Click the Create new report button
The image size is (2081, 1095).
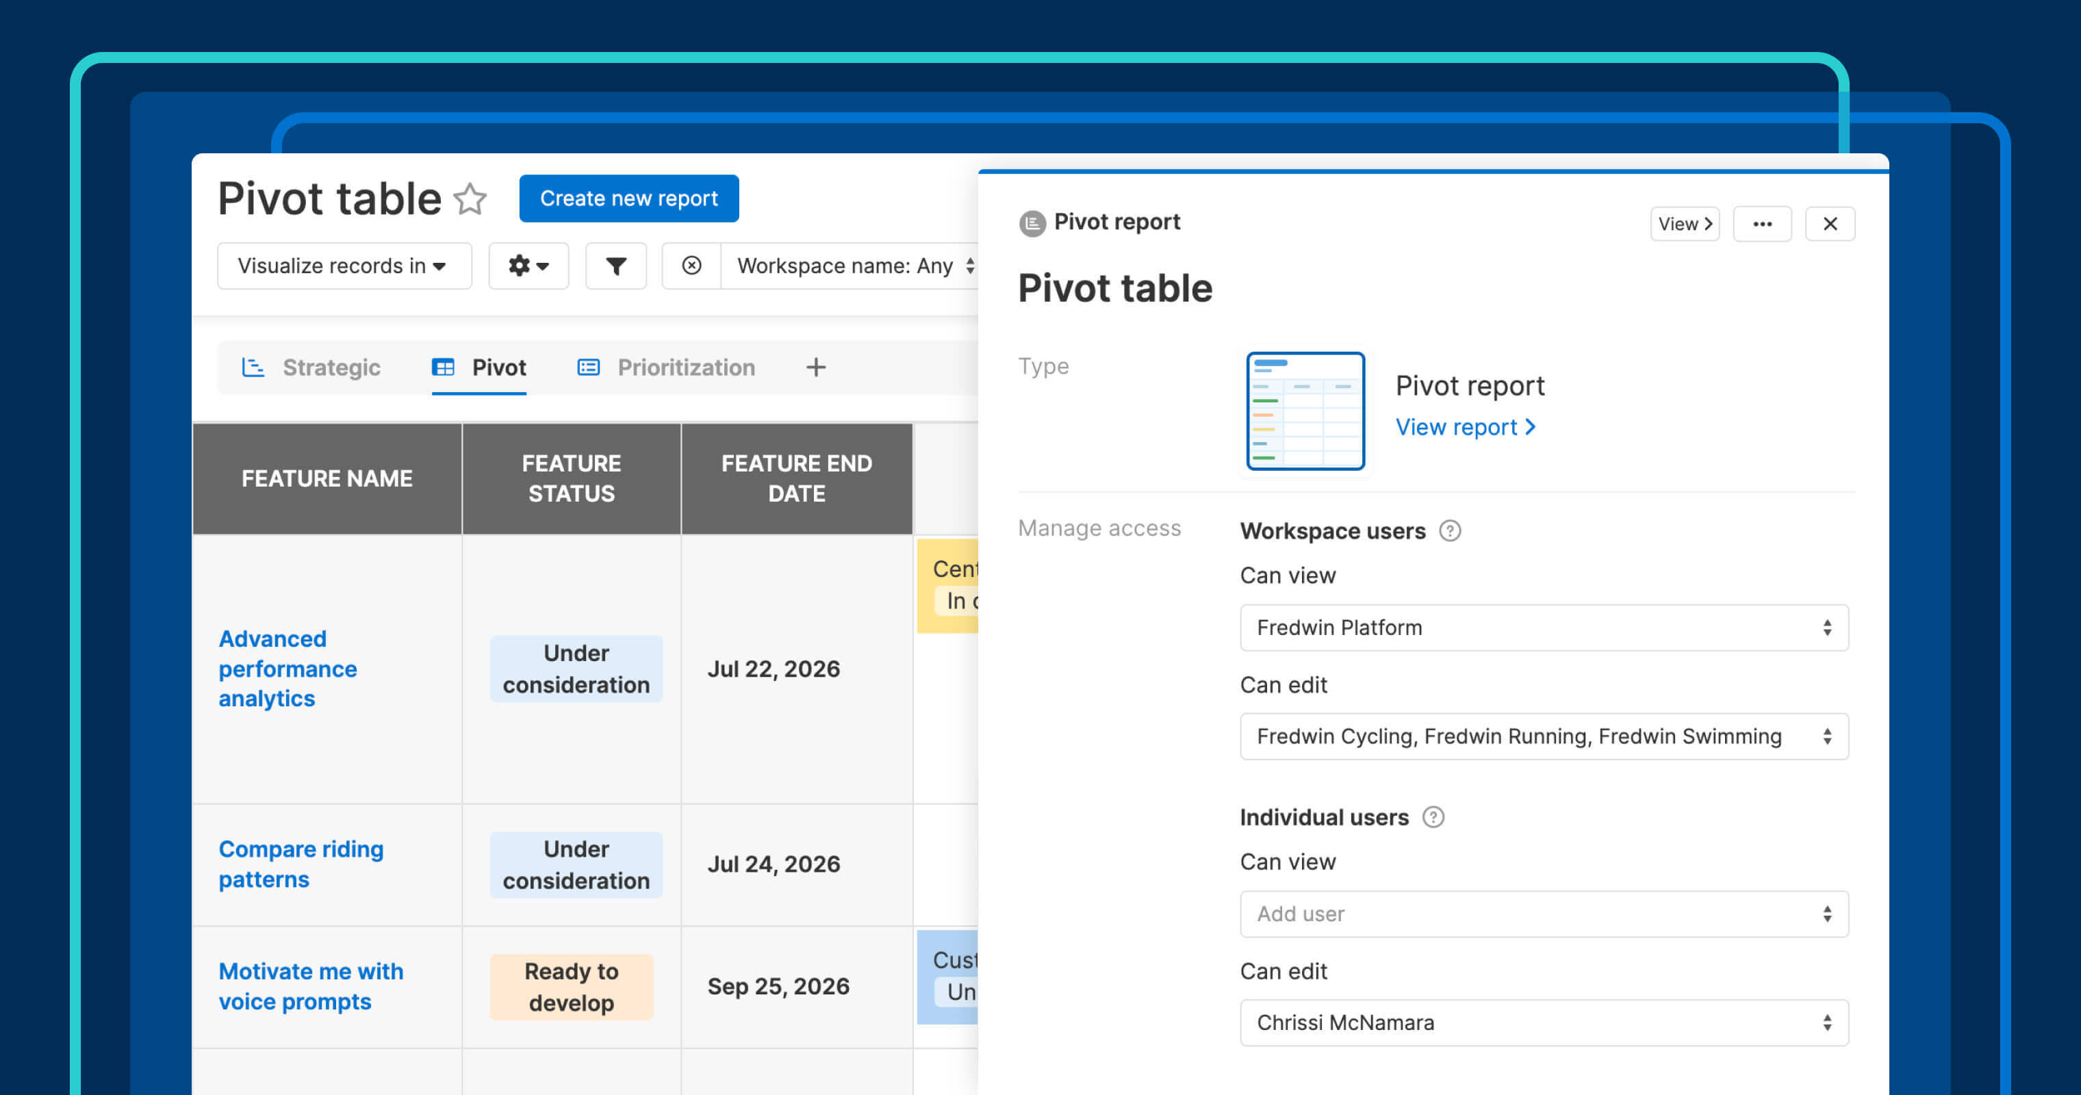[628, 198]
